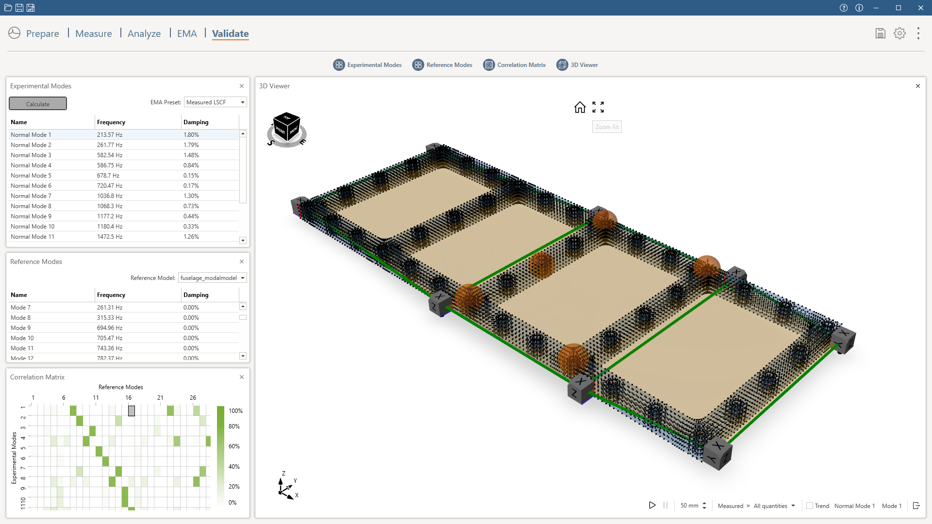Click the Zoom Fit icon
The height and width of the screenshot is (524, 932).
tap(598, 107)
